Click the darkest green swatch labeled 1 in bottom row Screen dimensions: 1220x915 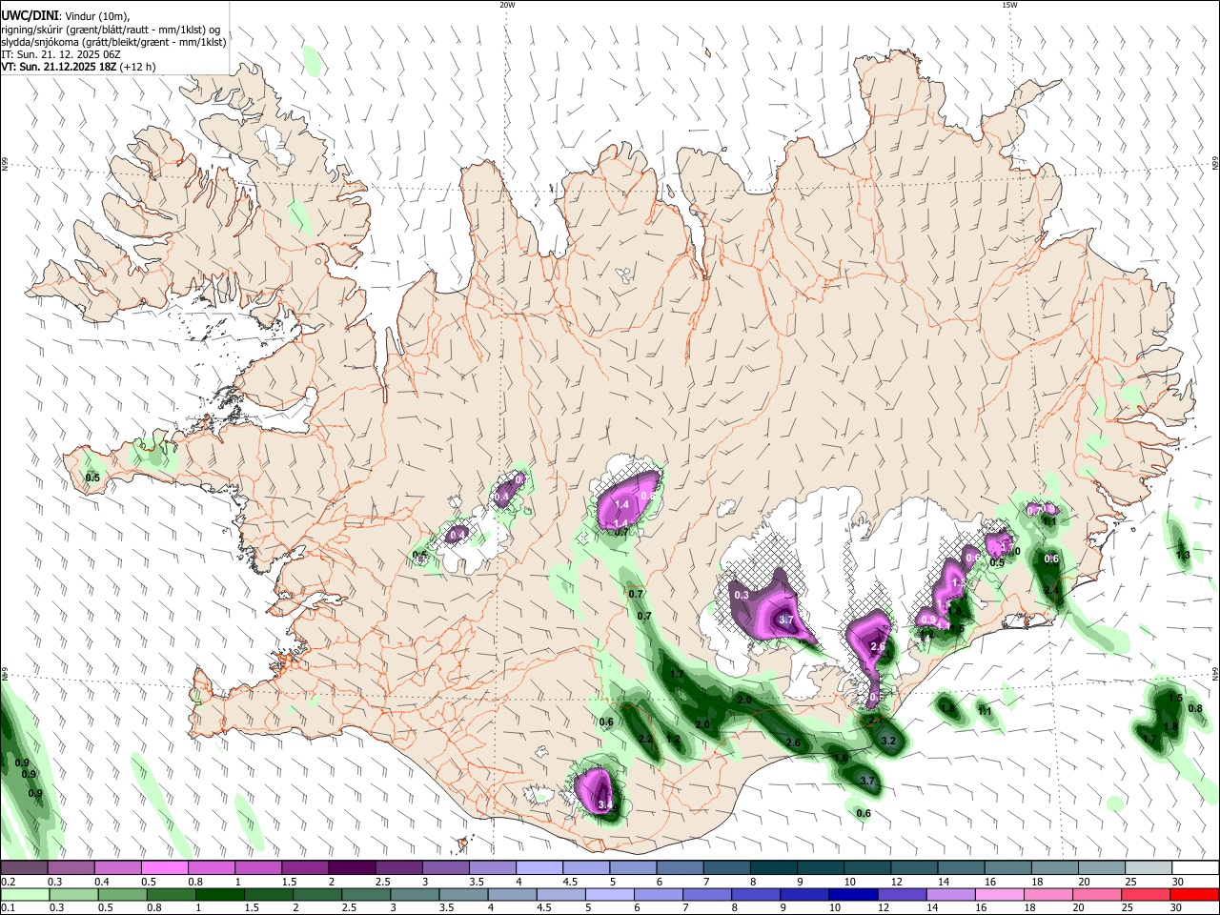[219, 894]
